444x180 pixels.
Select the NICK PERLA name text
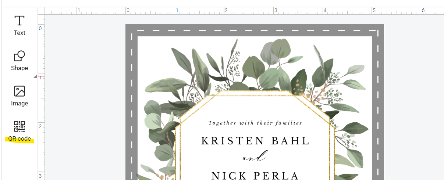coord(255,175)
